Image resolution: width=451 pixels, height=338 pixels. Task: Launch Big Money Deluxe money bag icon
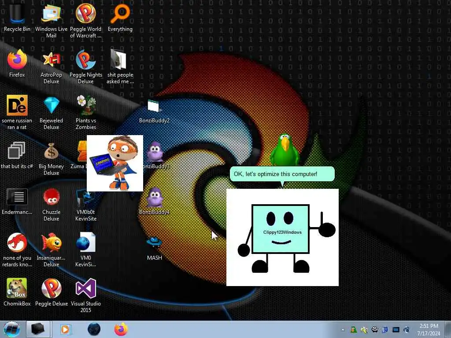click(51, 158)
